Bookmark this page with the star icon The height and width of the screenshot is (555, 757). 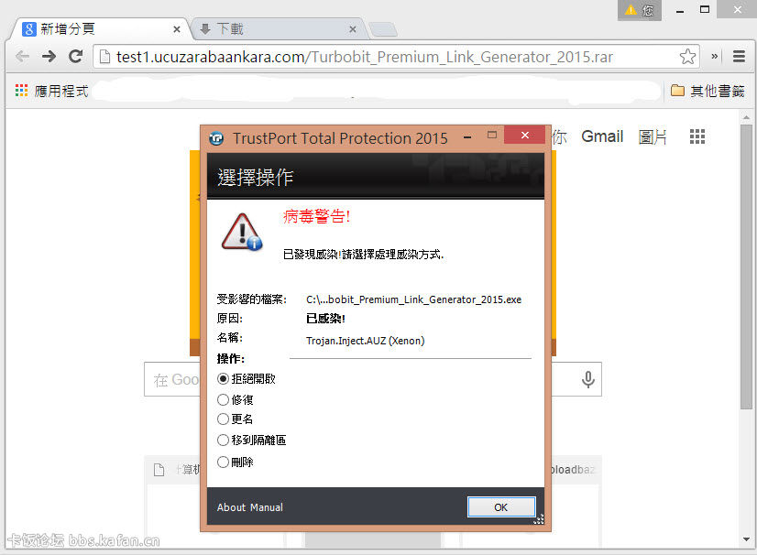click(x=687, y=57)
